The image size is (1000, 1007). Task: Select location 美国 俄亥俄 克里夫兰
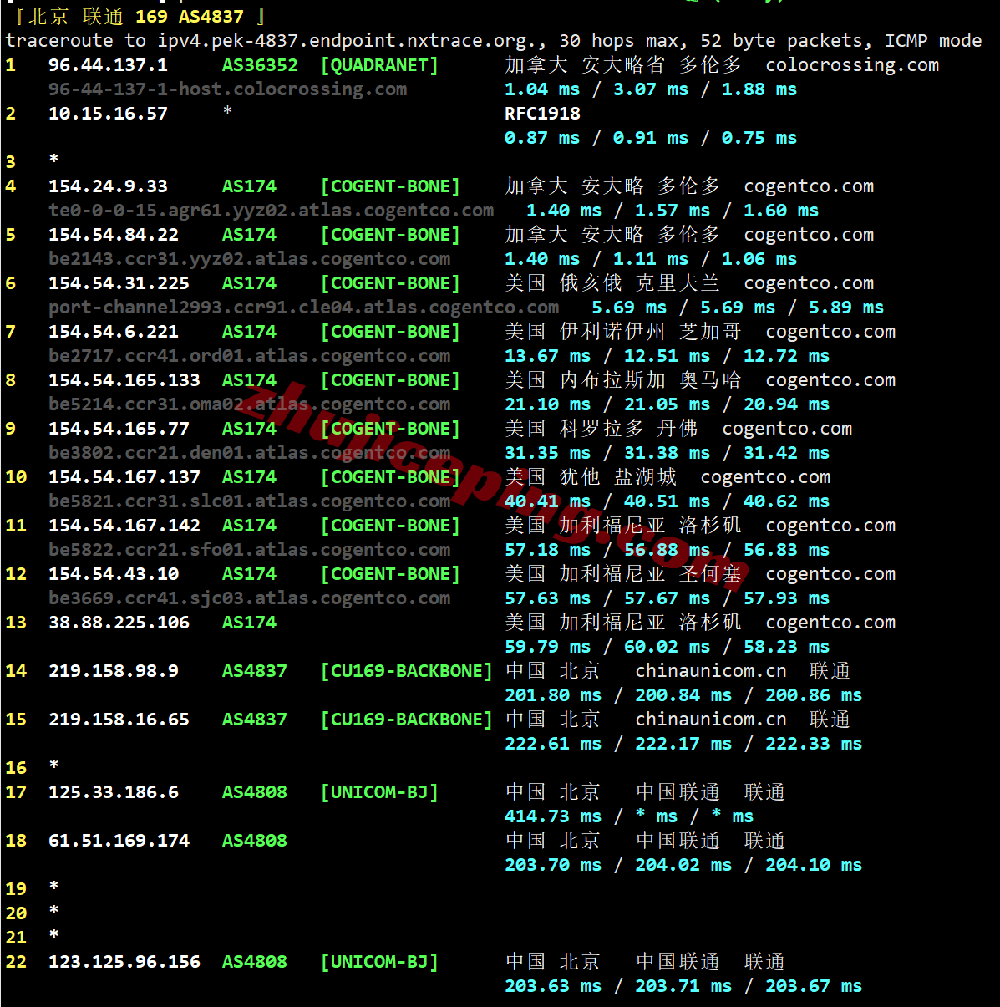click(x=612, y=283)
